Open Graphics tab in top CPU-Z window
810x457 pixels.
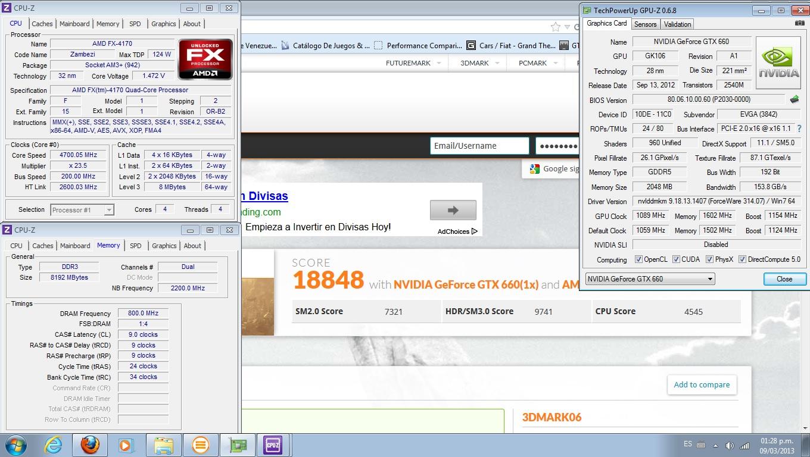pyautogui.click(x=163, y=24)
